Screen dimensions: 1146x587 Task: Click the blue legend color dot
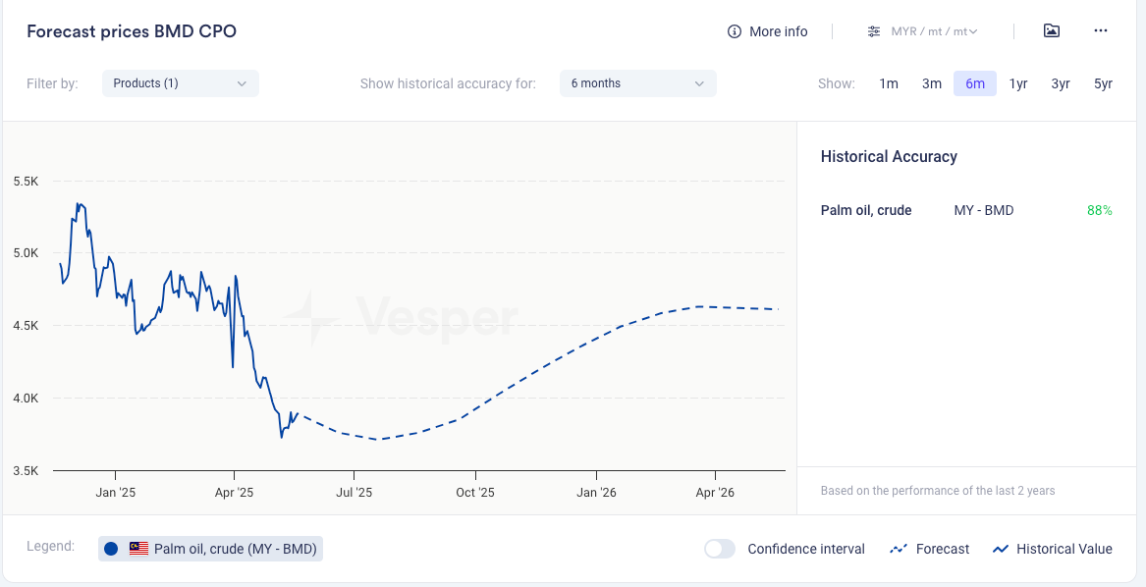[111, 549]
